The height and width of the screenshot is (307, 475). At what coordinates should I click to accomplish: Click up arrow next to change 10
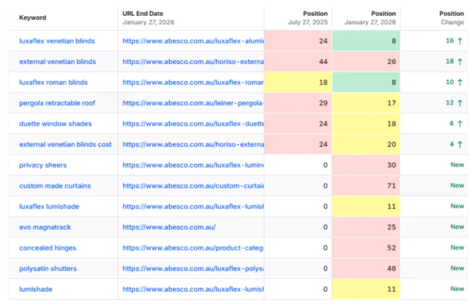pyautogui.click(x=460, y=83)
